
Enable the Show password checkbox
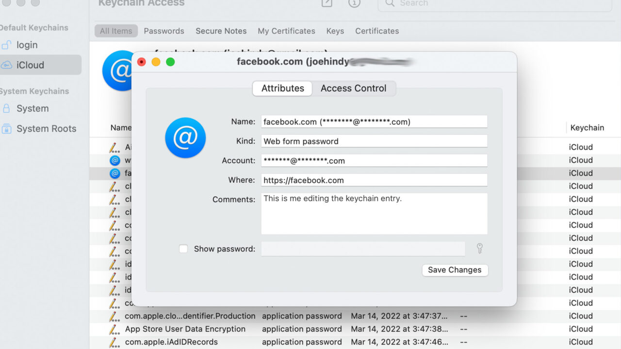tap(183, 249)
